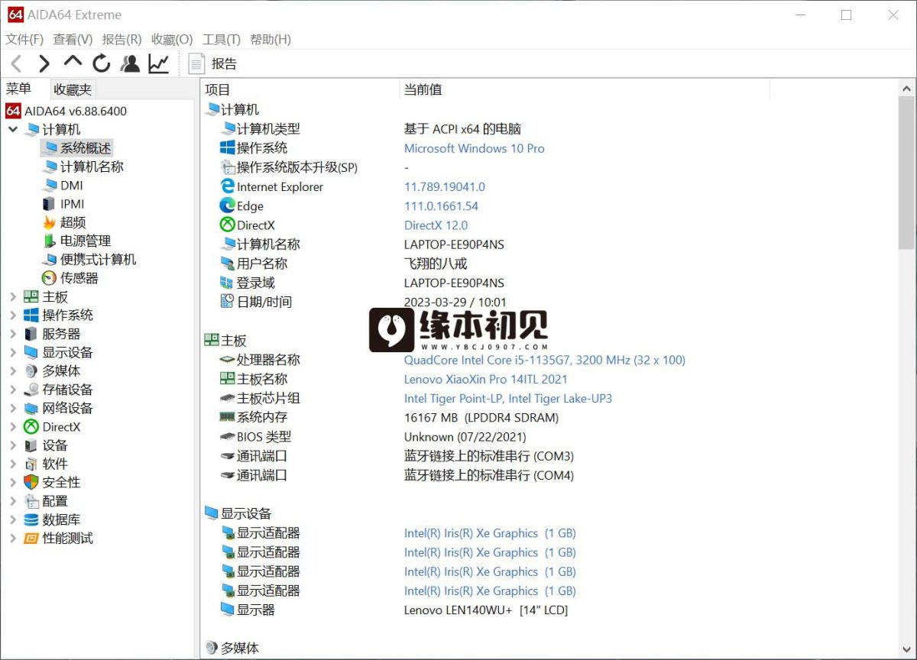Click the 安全性 shield icon

pos(31,482)
